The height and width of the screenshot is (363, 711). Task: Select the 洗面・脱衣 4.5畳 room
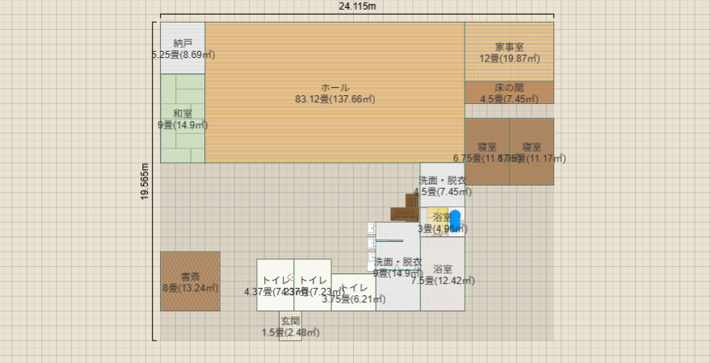443,185
